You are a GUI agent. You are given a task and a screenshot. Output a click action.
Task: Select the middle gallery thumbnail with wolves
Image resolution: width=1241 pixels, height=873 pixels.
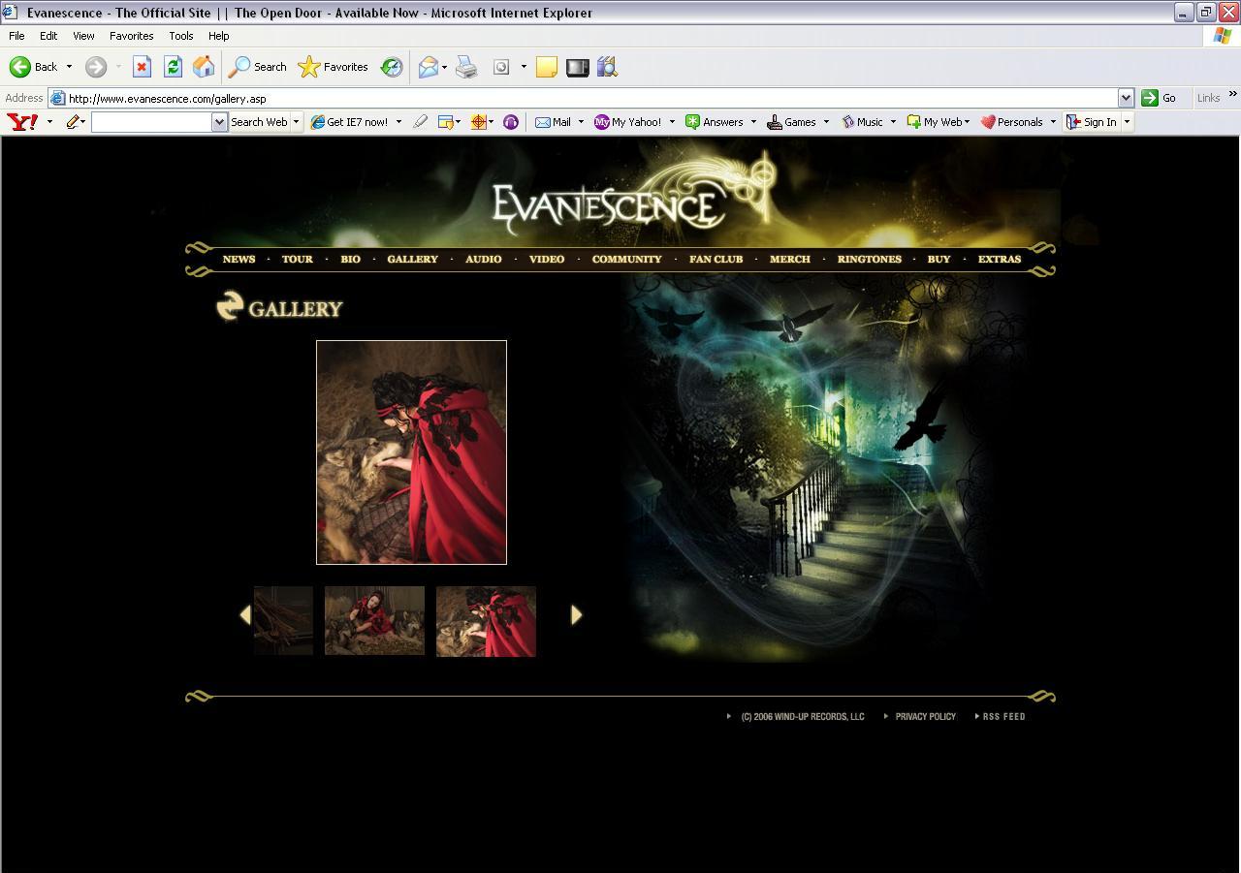coord(374,621)
